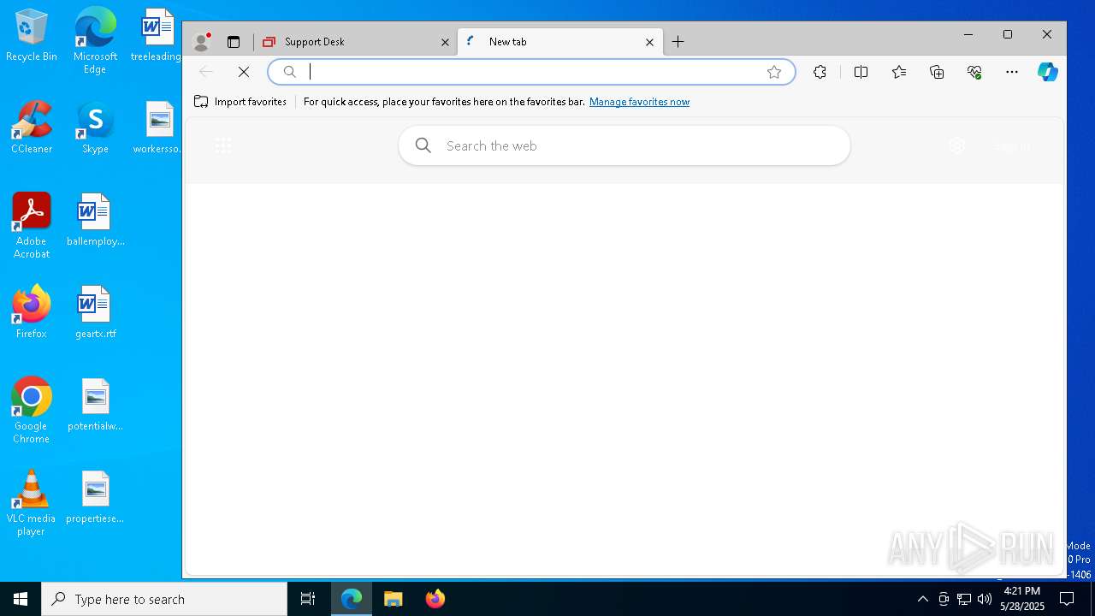Close the Support Desk tab
The width and height of the screenshot is (1095, 616).
(x=445, y=42)
